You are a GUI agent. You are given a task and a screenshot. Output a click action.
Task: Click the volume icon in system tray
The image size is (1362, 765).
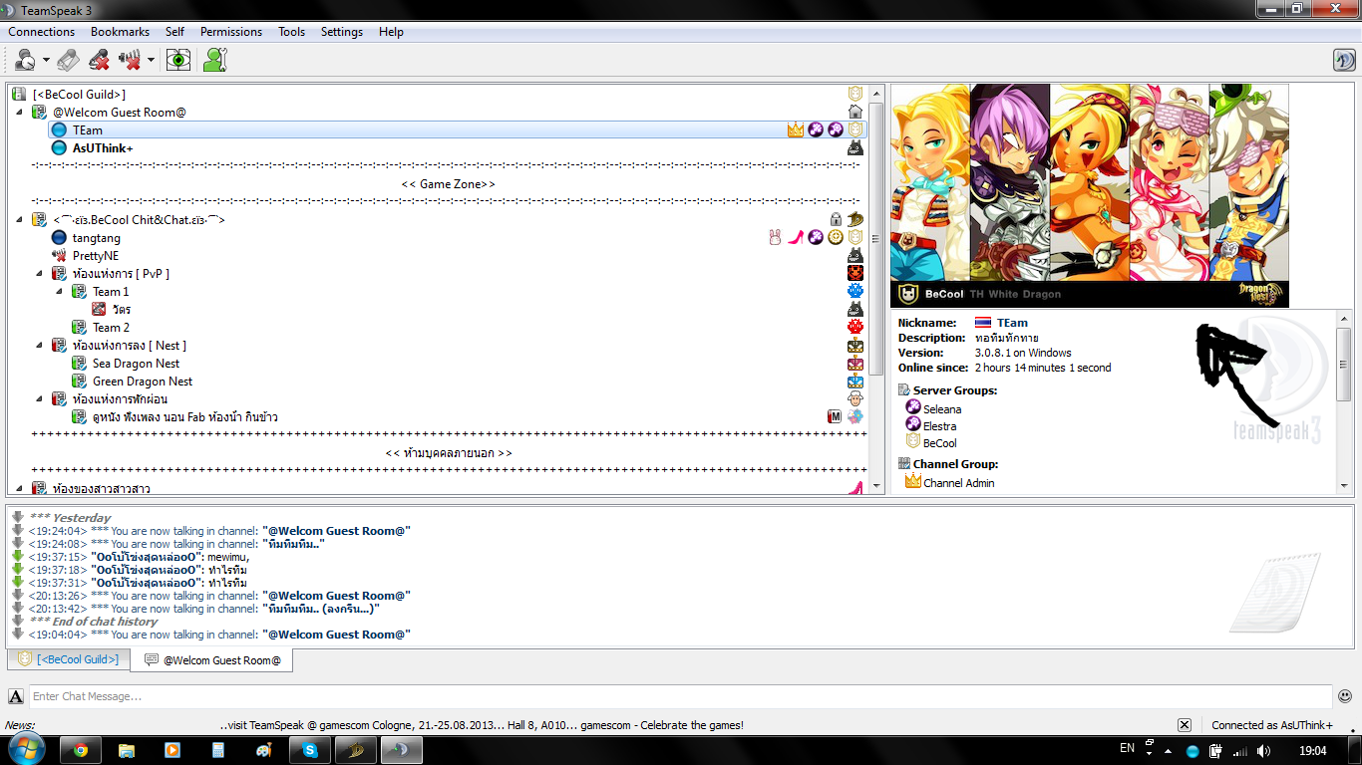coord(1263,750)
